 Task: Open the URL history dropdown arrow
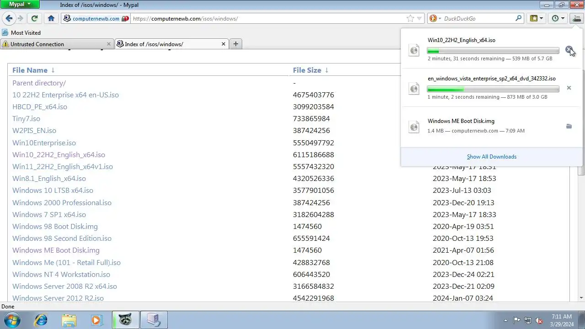click(x=420, y=19)
